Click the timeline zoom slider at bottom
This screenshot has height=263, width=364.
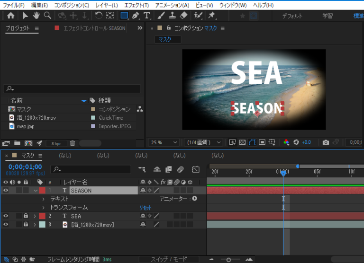point(229,259)
